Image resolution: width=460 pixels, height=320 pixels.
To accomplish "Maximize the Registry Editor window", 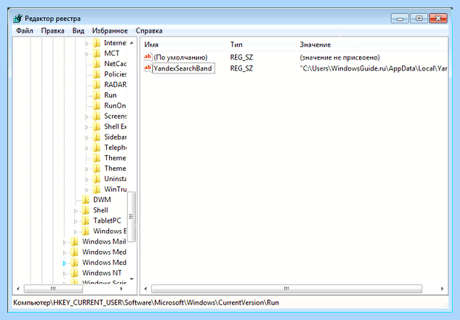I will (418, 19).
